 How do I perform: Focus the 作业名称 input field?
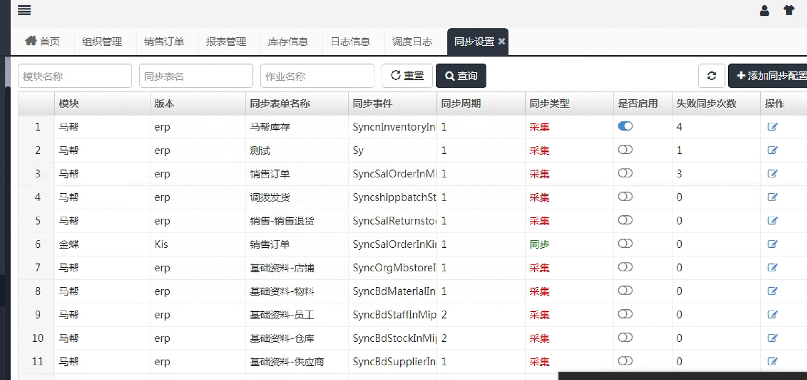pos(317,76)
